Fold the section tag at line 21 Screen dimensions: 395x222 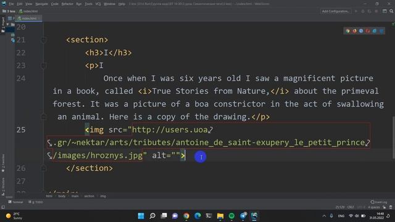43,39
